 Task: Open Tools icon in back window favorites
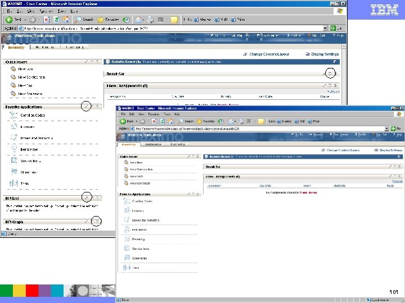pyautogui.click(x=13, y=183)
